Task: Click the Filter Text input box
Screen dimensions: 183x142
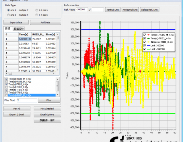Action: pos(27,101)
